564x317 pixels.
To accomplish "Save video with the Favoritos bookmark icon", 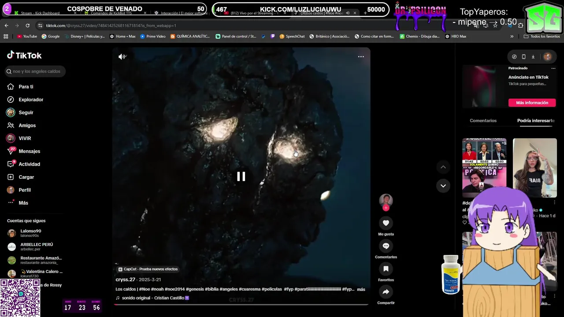I will tap(386, 269).
